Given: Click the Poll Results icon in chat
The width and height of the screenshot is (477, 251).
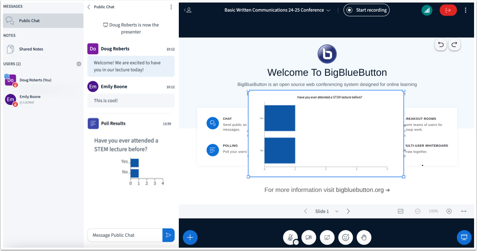Looking at the screenshot, I should tap(93, 123).
